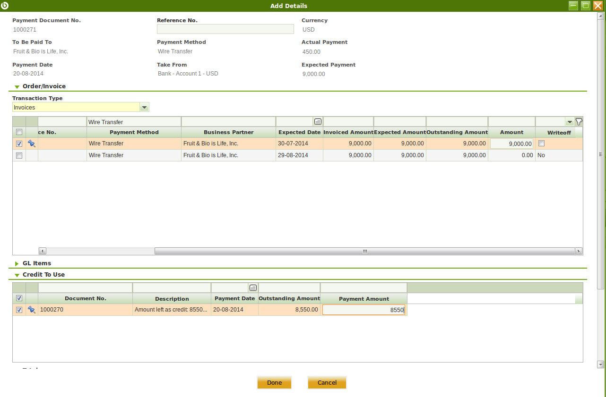Viewport: 606px width, 397px height.
Task: Open Payment Date filter calendar in credit grid
Action: click(x=253, y=288)
